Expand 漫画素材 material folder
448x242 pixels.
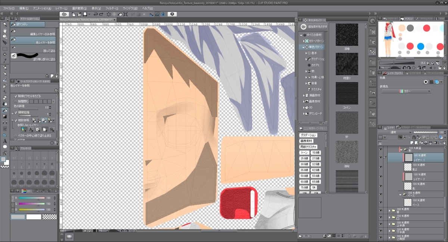[x=304, y=95]
